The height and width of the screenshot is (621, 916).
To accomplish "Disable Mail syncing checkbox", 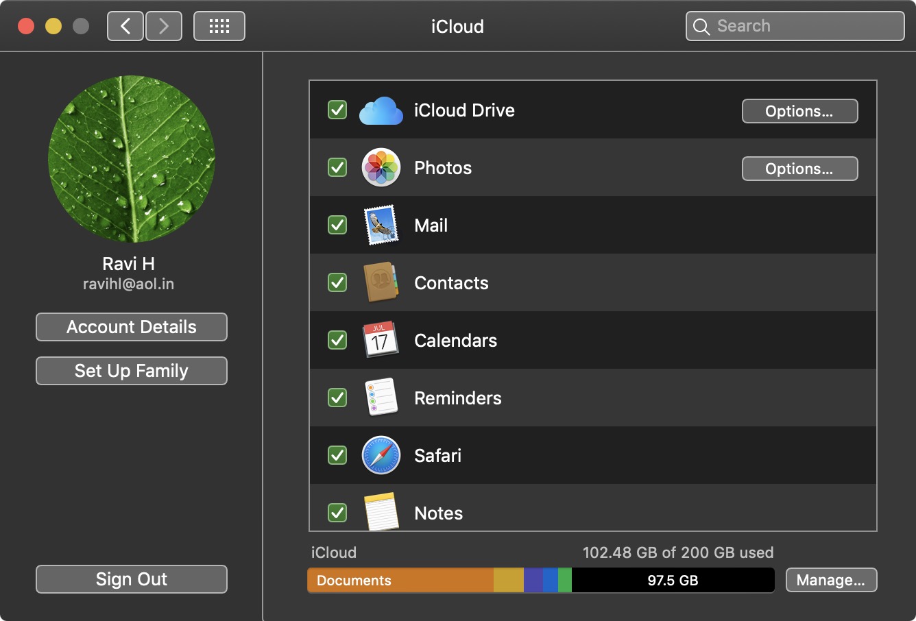I will point(337,225).
